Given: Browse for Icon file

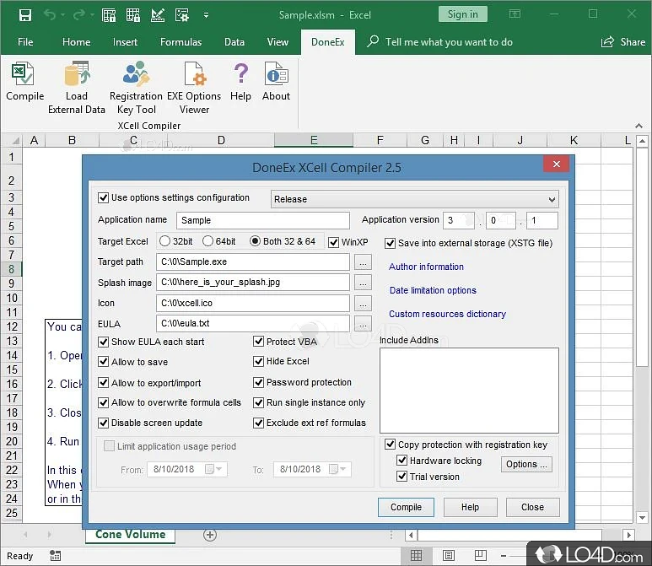Looking at the screenshot, I should point(363,303).
